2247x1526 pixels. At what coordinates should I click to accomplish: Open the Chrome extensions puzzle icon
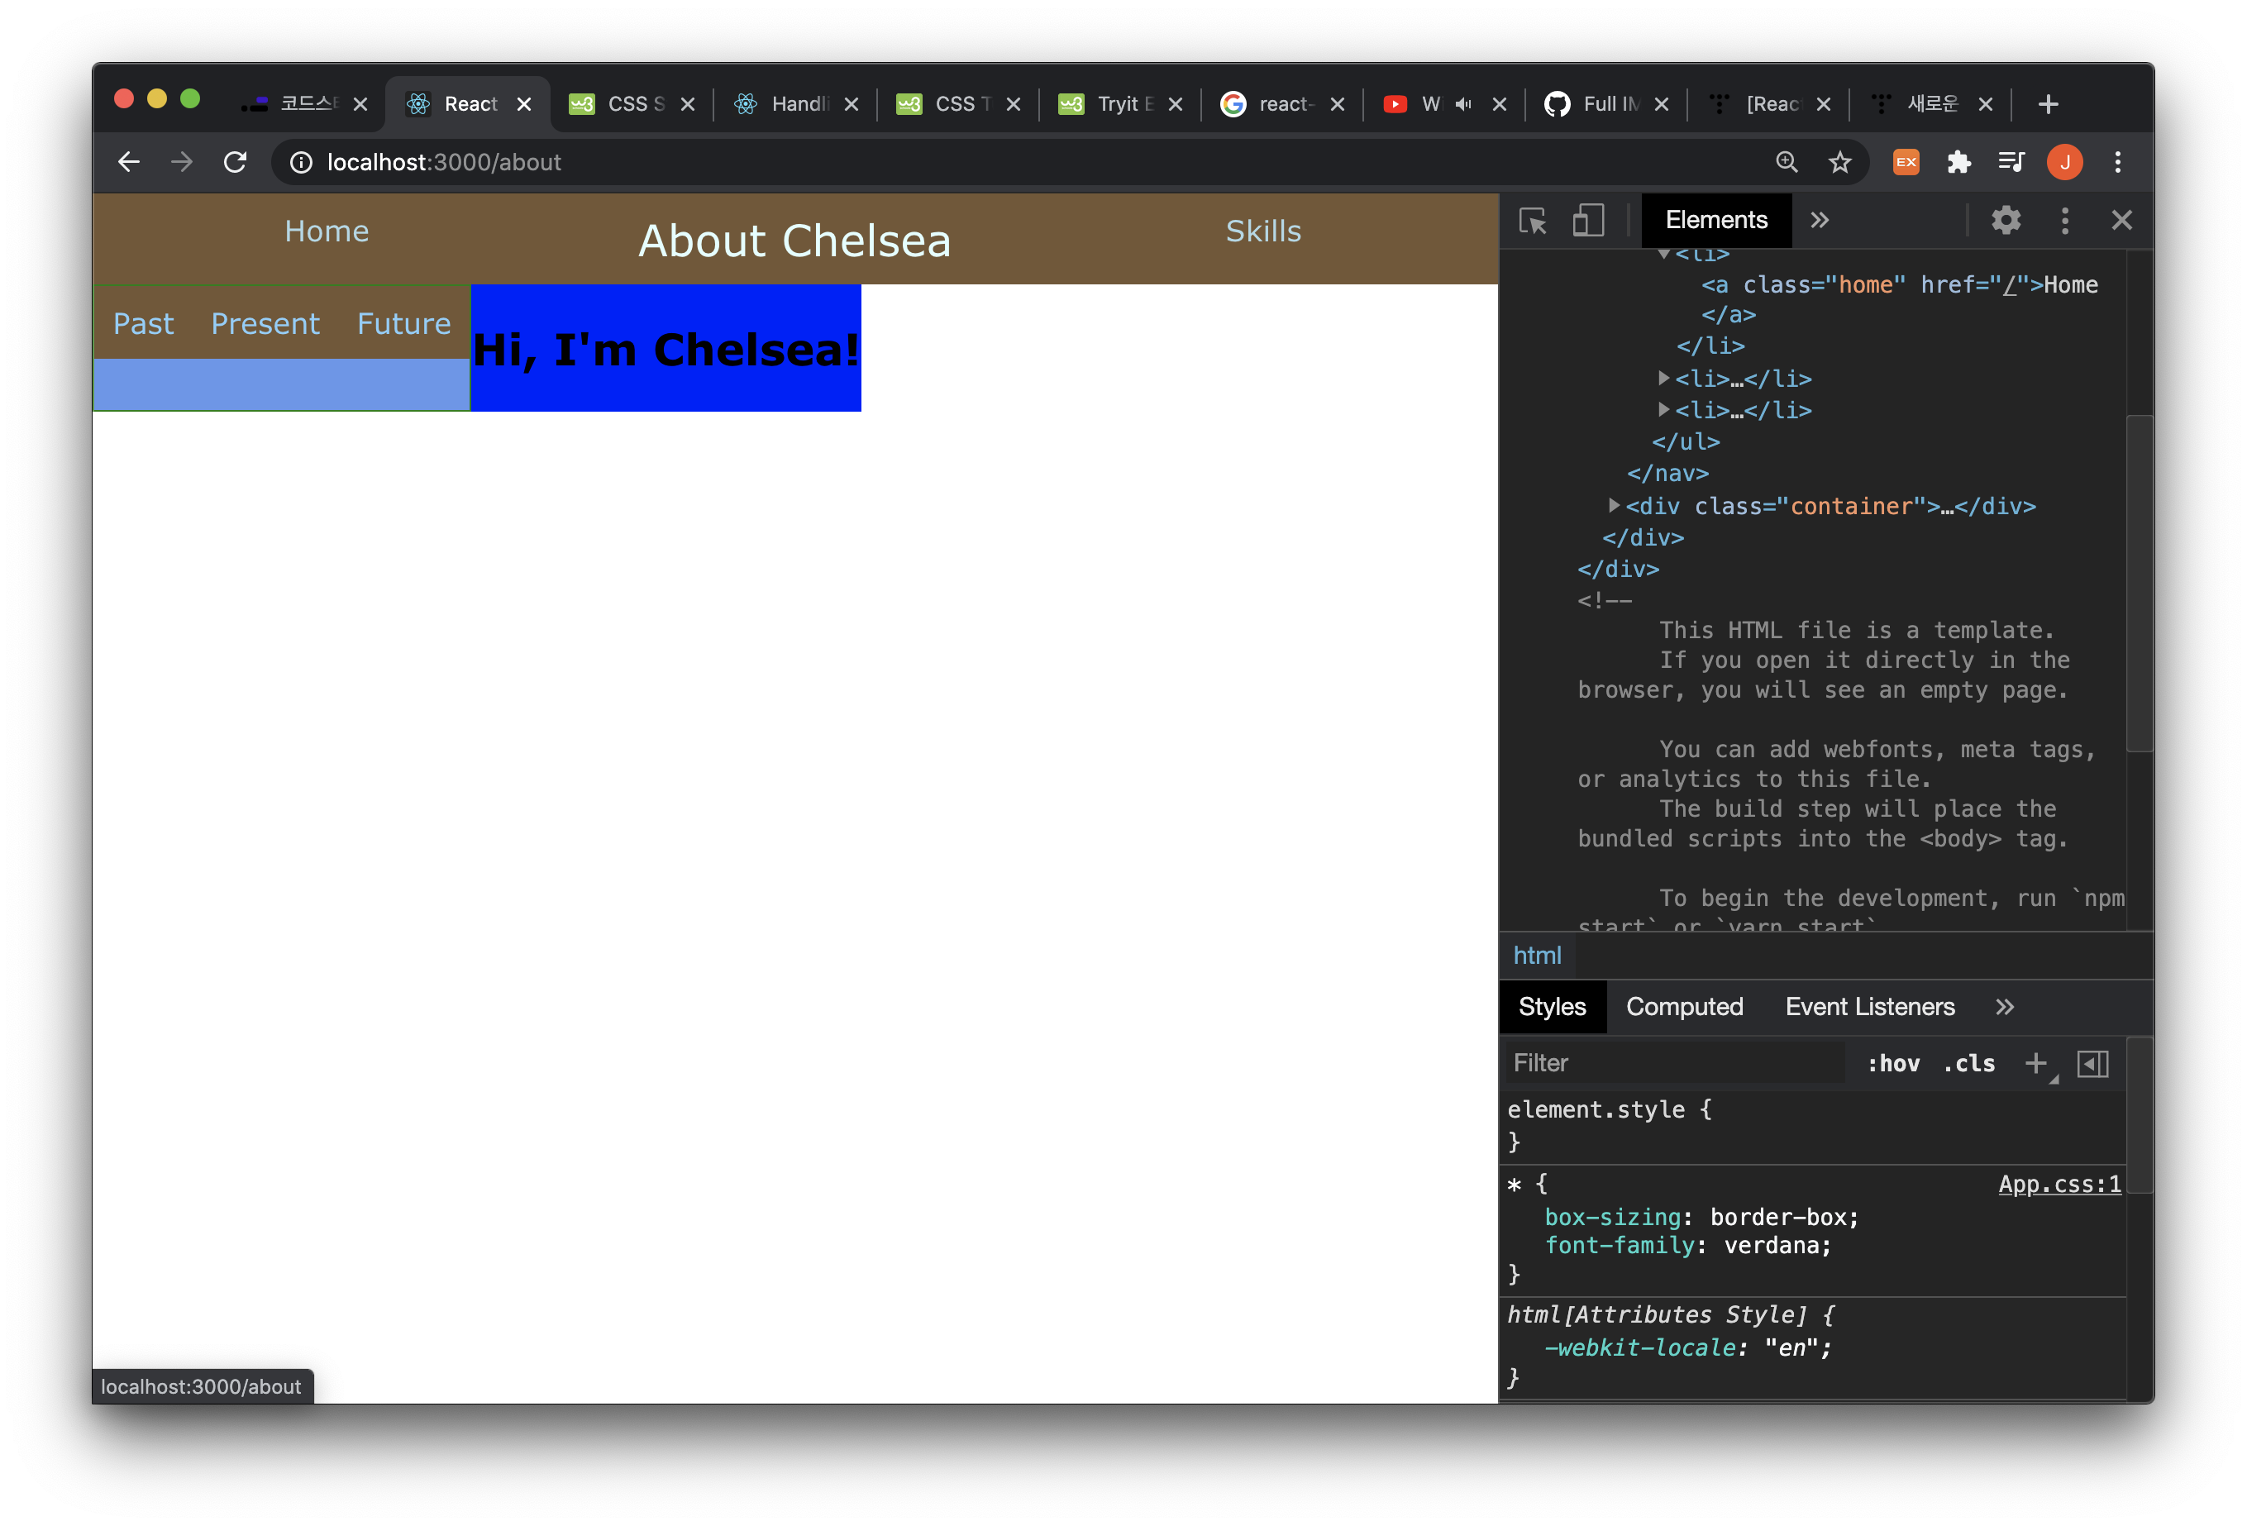point(1958,163)
